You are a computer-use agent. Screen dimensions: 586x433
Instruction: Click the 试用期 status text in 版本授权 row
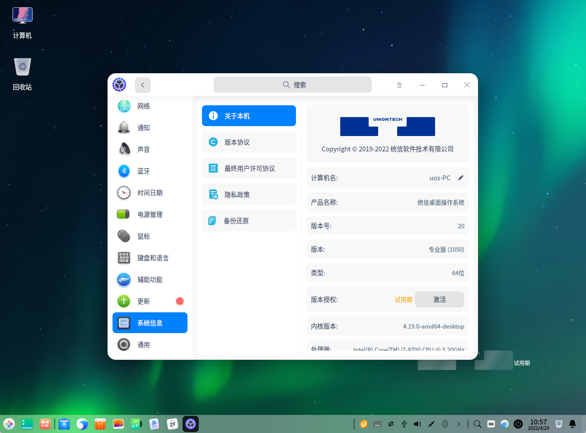[x=403, y=300]
